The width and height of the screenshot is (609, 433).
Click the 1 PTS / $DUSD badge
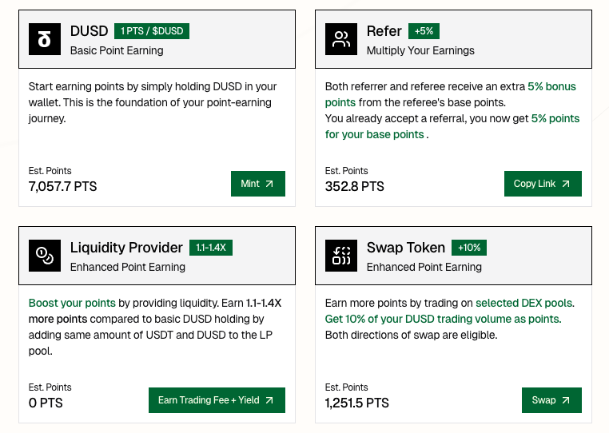click(x=152, y=31)
